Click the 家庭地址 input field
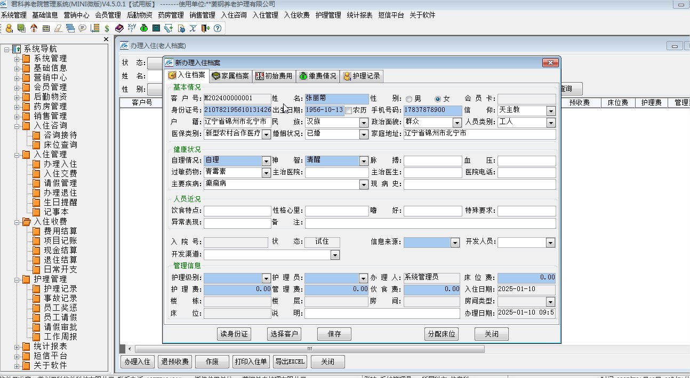Screen dimensions: 690x378 [479, 133]
